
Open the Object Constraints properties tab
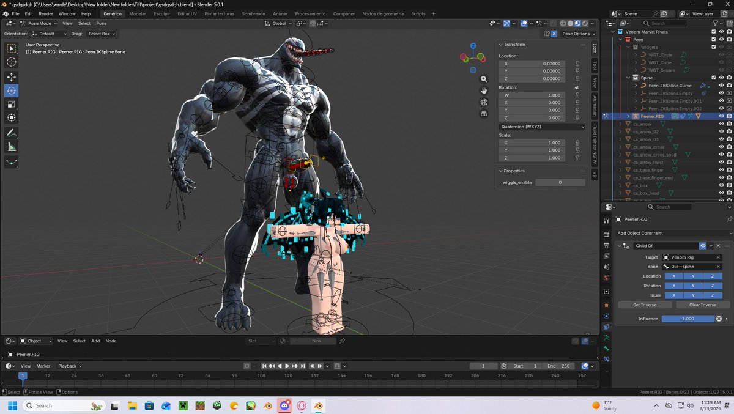coord(606,327)
